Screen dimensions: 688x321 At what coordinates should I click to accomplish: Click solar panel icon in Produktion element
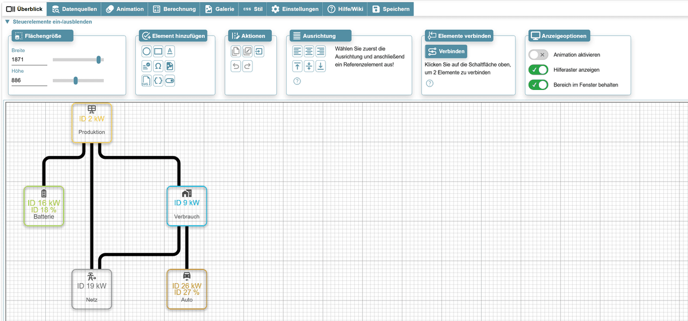click(x=92, y=109)
